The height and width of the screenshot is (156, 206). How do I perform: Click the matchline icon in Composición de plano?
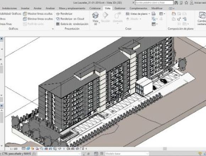[x=184, y=14]
